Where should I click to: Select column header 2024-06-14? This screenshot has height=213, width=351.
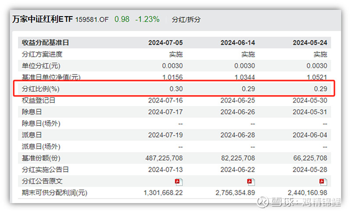tap(238, 43)
